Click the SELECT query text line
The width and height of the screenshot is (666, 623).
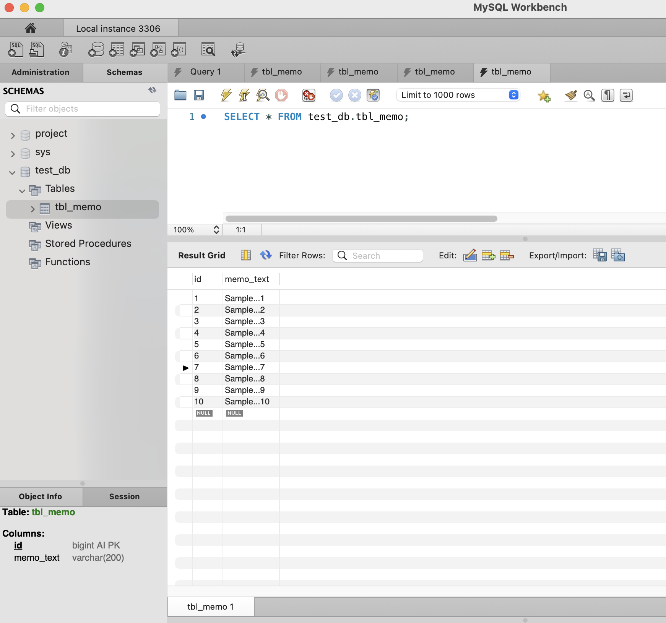coord(316,117)
